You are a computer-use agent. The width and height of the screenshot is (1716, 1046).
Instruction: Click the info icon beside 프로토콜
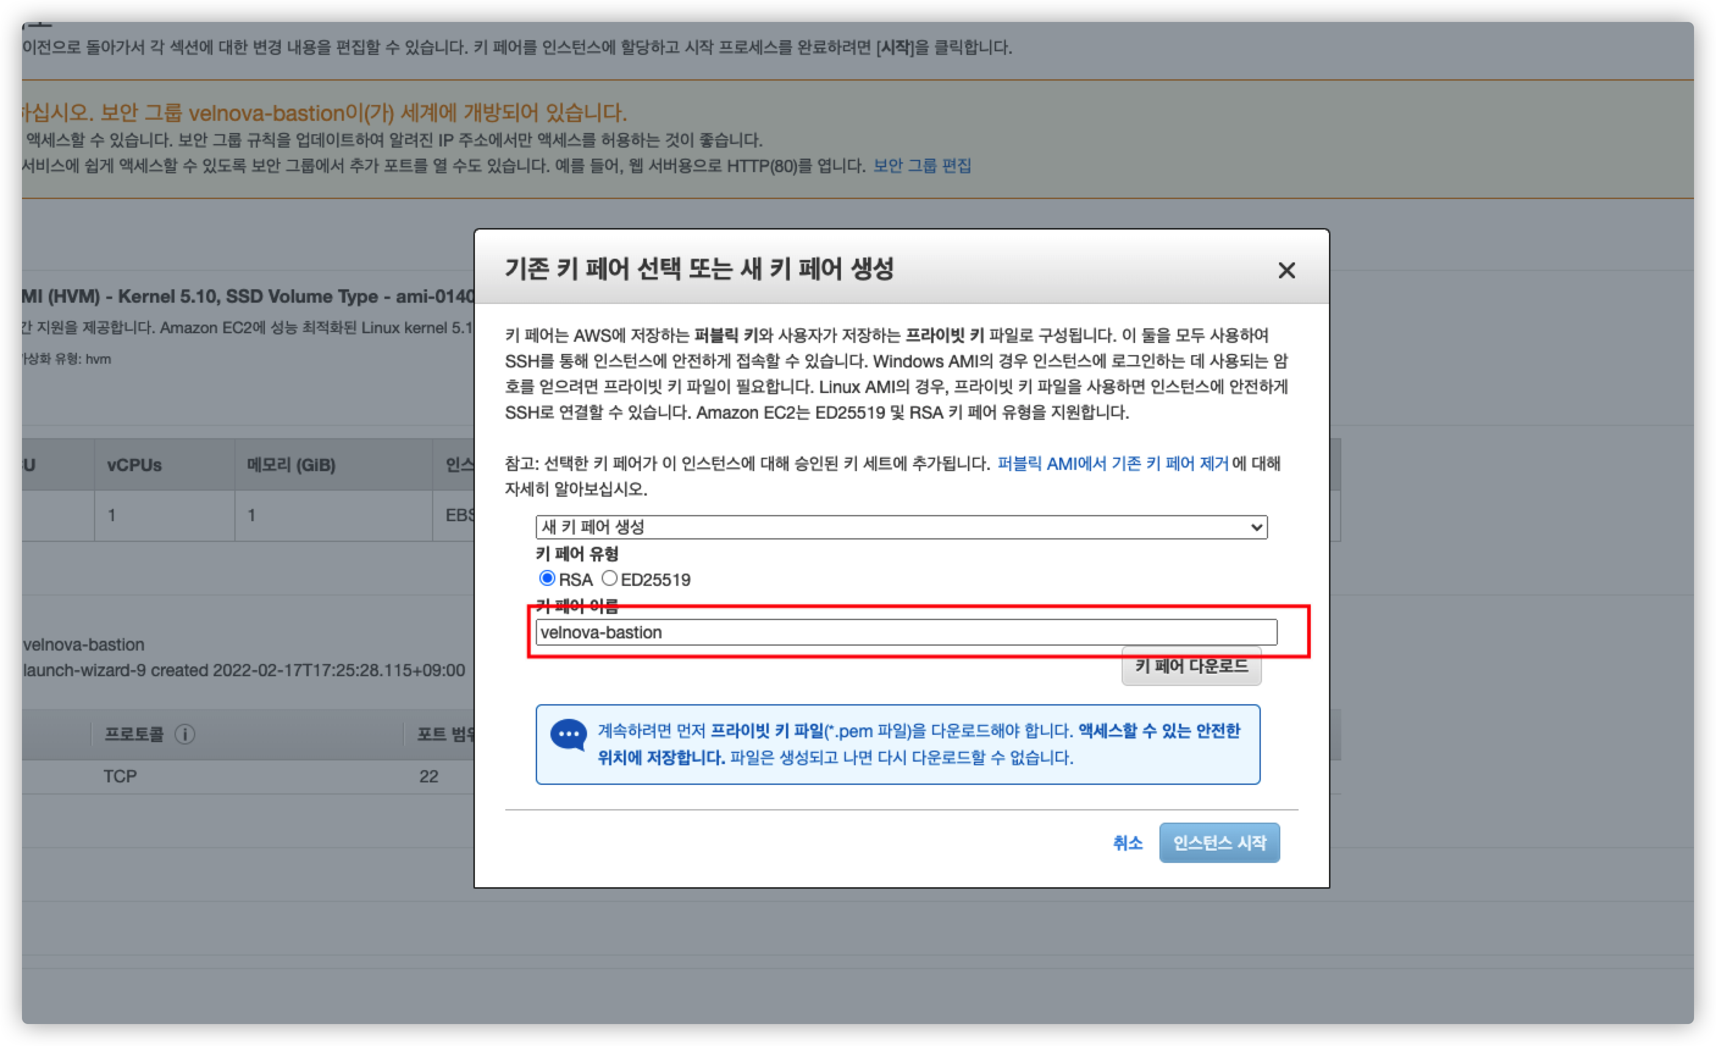(184, 734)
